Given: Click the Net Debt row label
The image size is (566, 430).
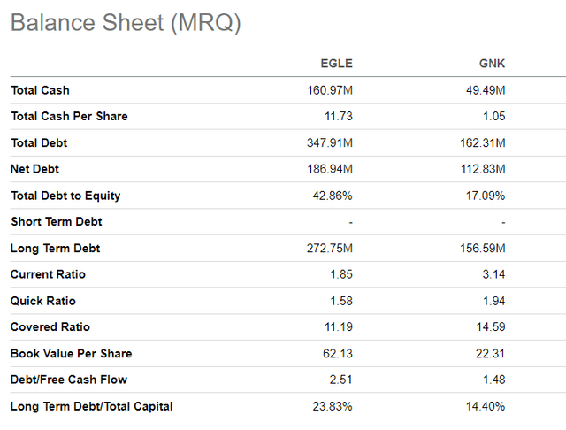Looking at the screenshot, I should [x=35, y=169].
